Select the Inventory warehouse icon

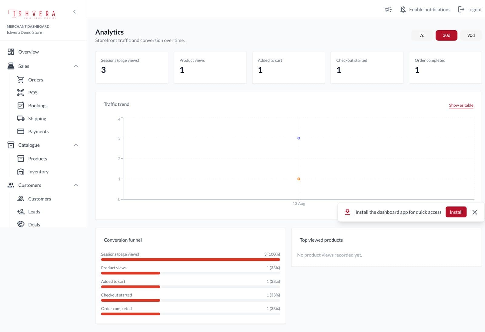21,172
